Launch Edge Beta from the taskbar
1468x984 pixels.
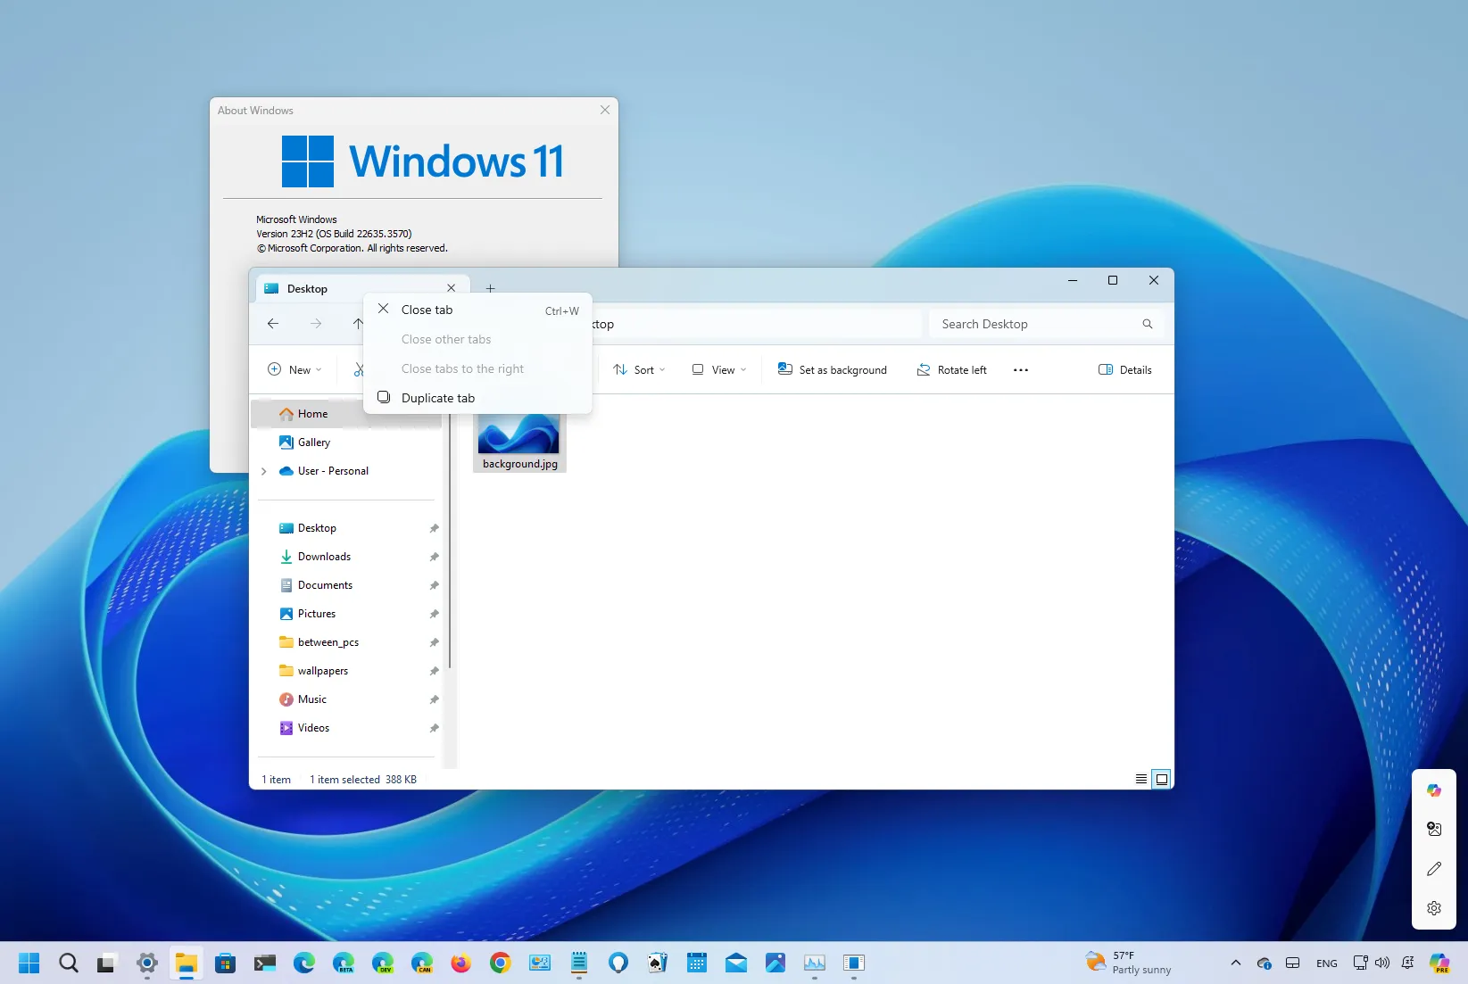pos(344,963)
